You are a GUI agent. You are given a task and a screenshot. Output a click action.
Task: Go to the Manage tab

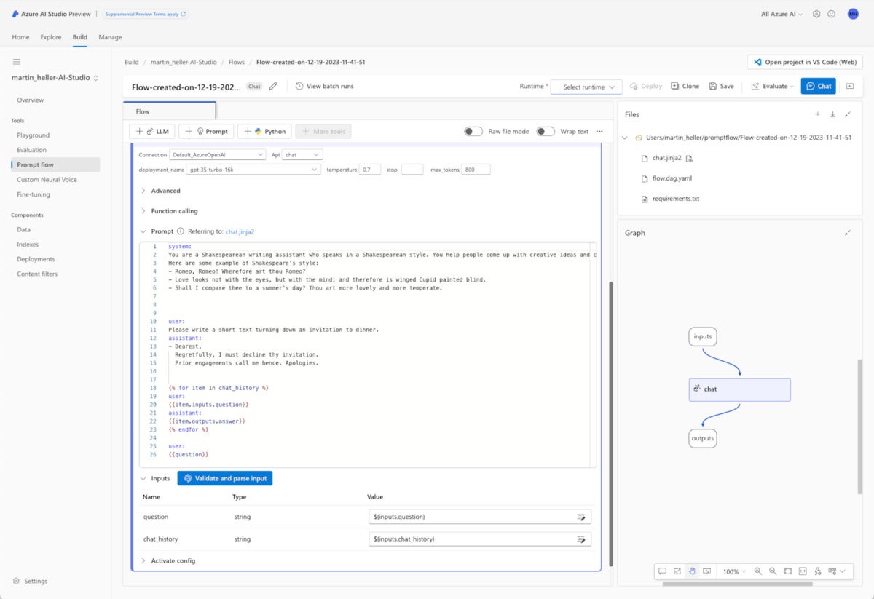pos(110,37)
